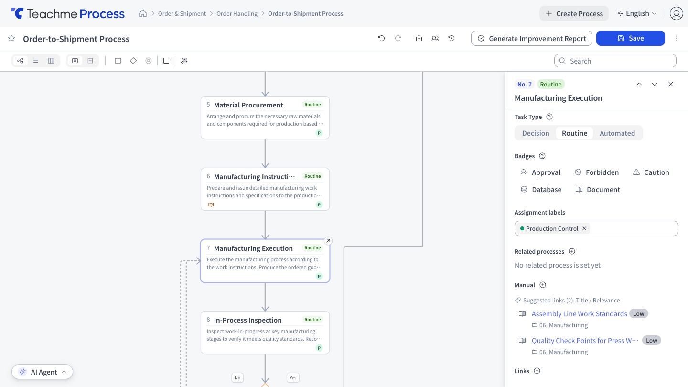Switch to column swimlane view mode
This screenshot has width=688, height=387.
pos(51,61)
